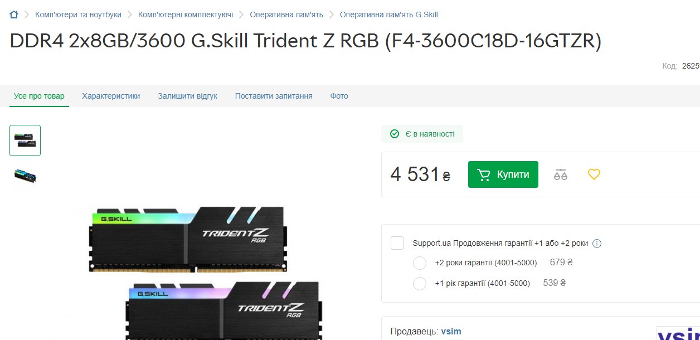Enable Support.ua warranty extension checkbox

397,243
